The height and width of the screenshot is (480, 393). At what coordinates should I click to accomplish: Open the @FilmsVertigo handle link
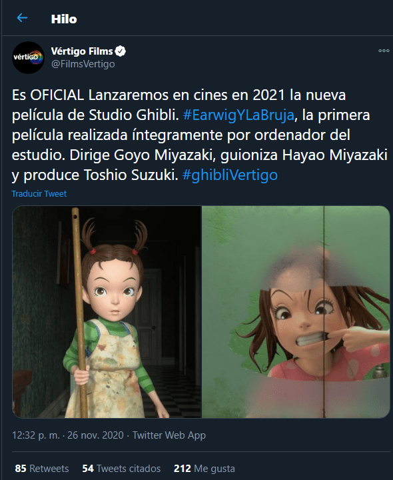point(83,64)
